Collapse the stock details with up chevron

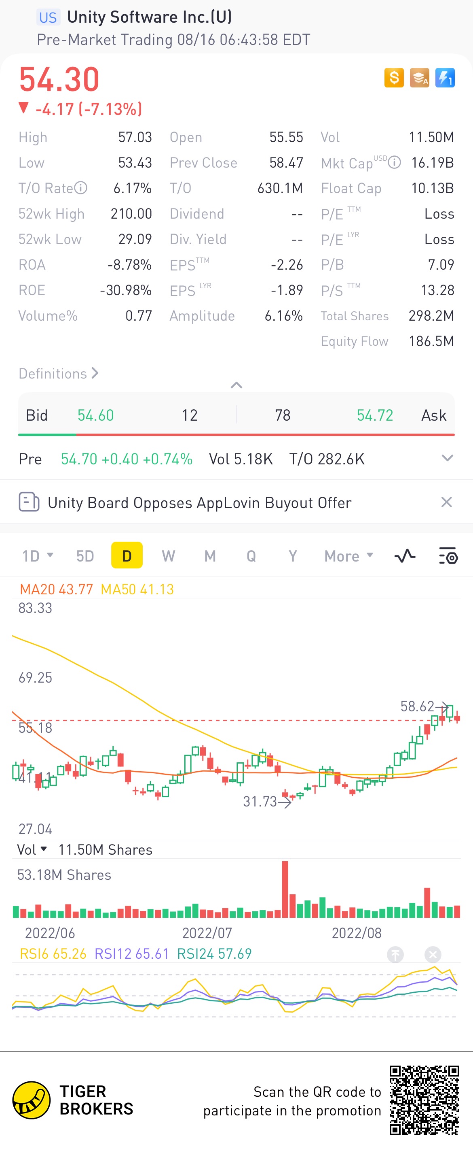point(236,385)
